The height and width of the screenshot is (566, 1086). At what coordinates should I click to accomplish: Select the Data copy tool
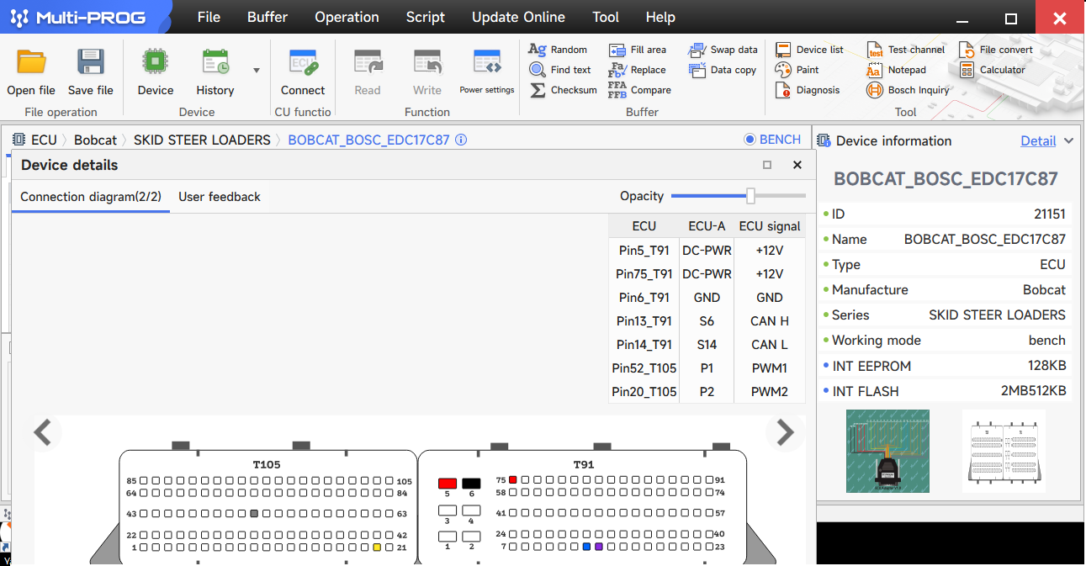[723, 70]
